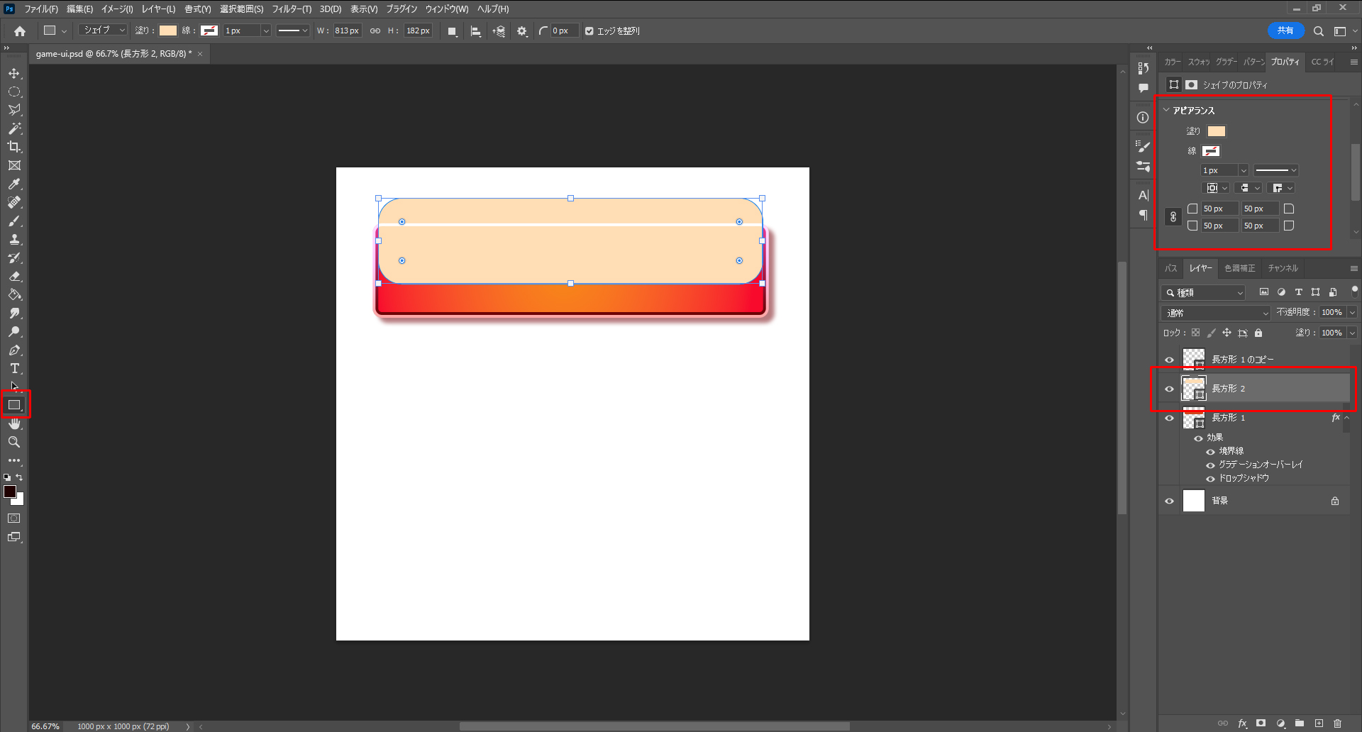The width and height of the screenshot is (1362, 732).
Task: Click the 塗り fill color swatch in properties
Action: 1216,131
